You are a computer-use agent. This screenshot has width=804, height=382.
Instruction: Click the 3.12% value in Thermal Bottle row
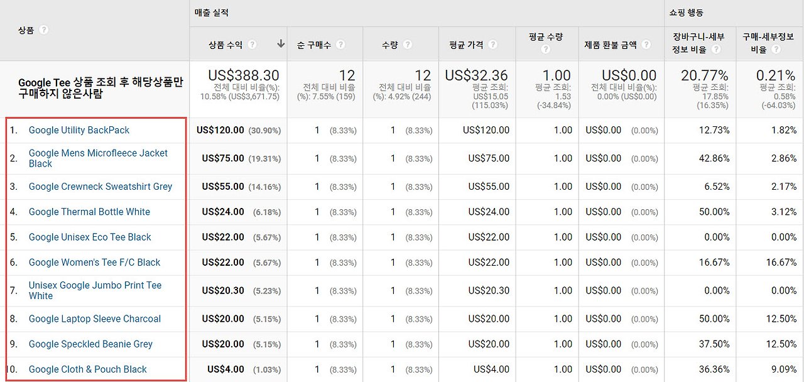[x=784, y=212]
